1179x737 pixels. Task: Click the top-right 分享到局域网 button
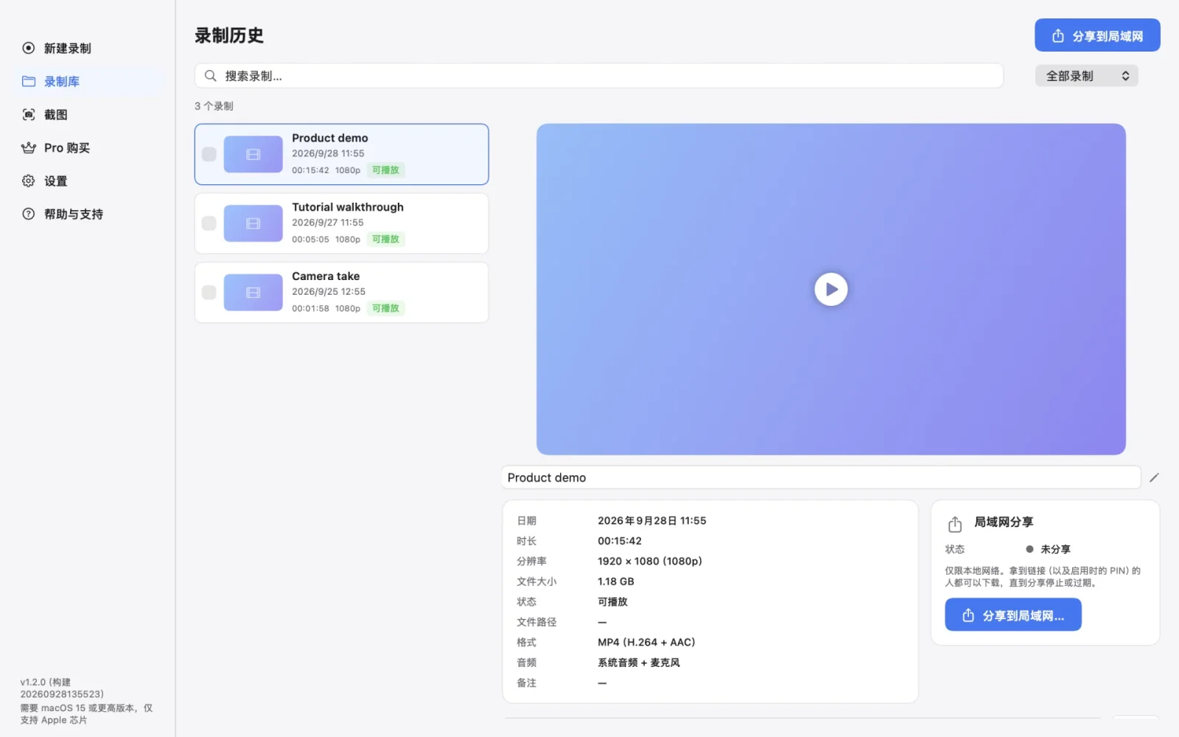click(x=1097, y=35)
